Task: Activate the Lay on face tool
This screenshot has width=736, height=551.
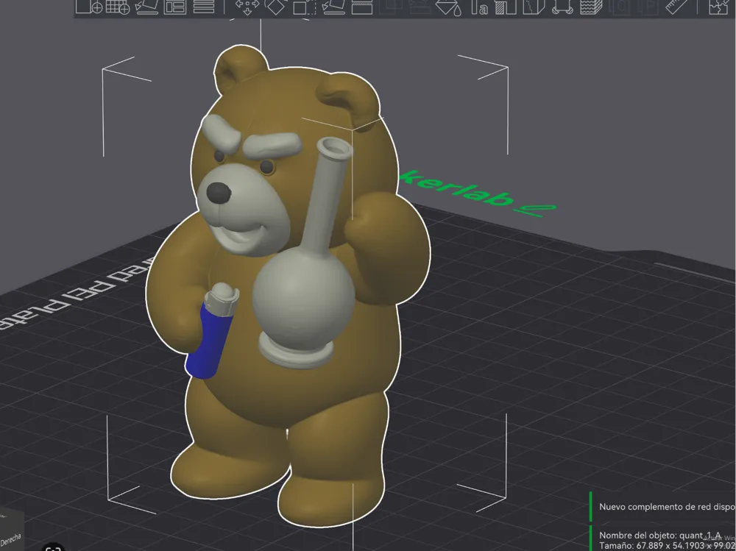Action: coord(333,7)
